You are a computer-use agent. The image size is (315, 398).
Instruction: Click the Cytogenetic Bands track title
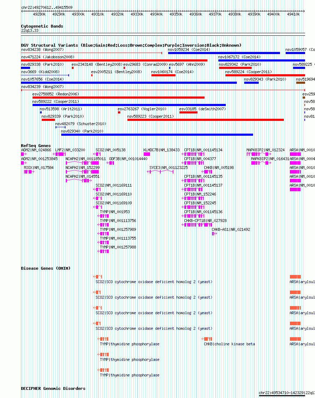point(42,26)
